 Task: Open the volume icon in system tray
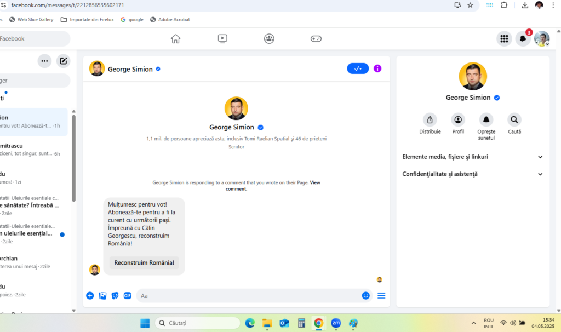pyautogui.click(x=513, y=323)
